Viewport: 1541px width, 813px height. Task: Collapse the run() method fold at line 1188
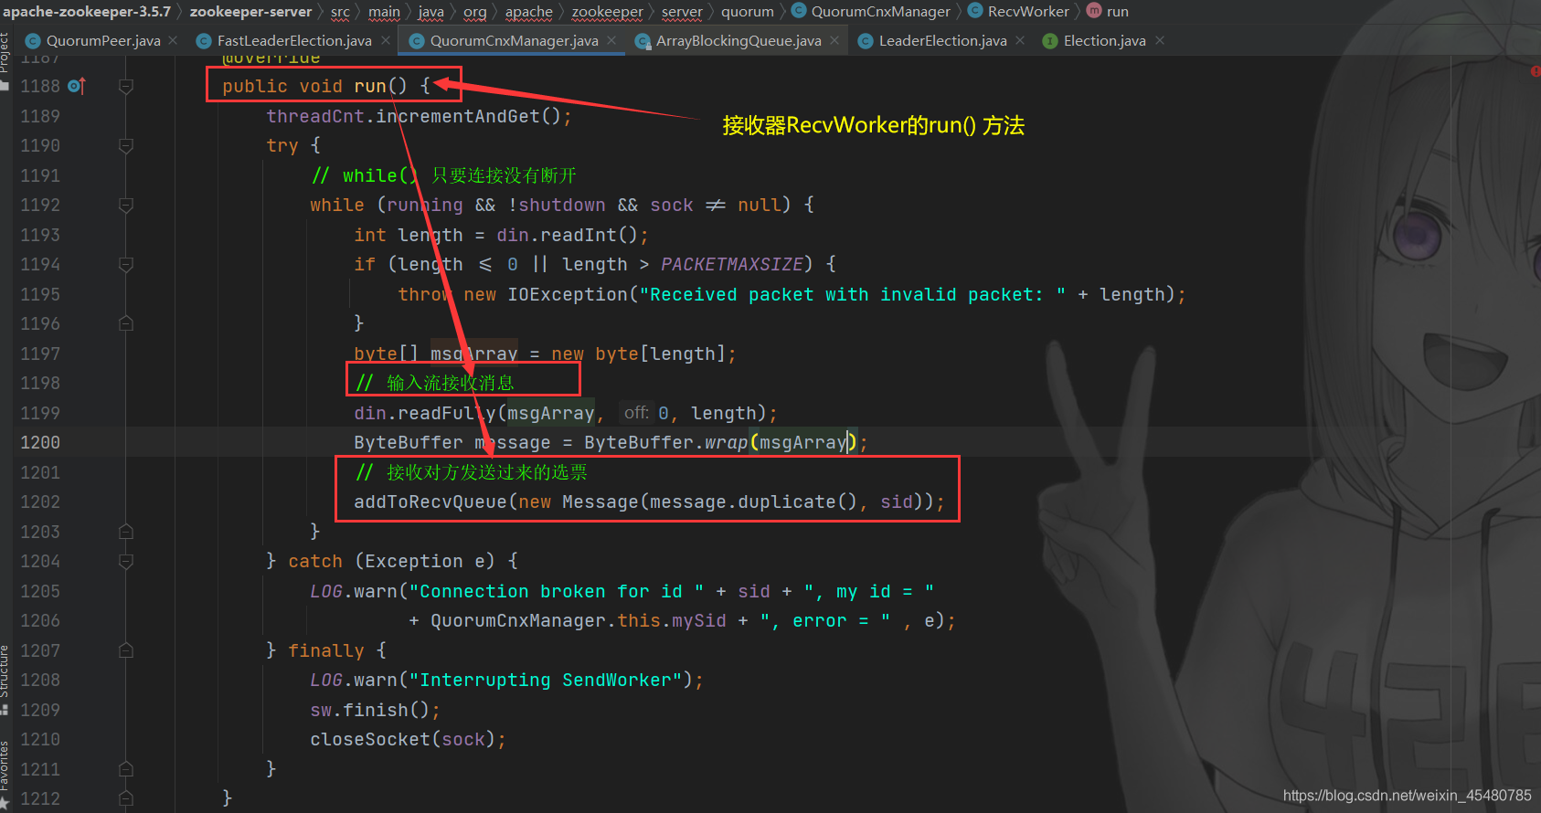point(126,86)
